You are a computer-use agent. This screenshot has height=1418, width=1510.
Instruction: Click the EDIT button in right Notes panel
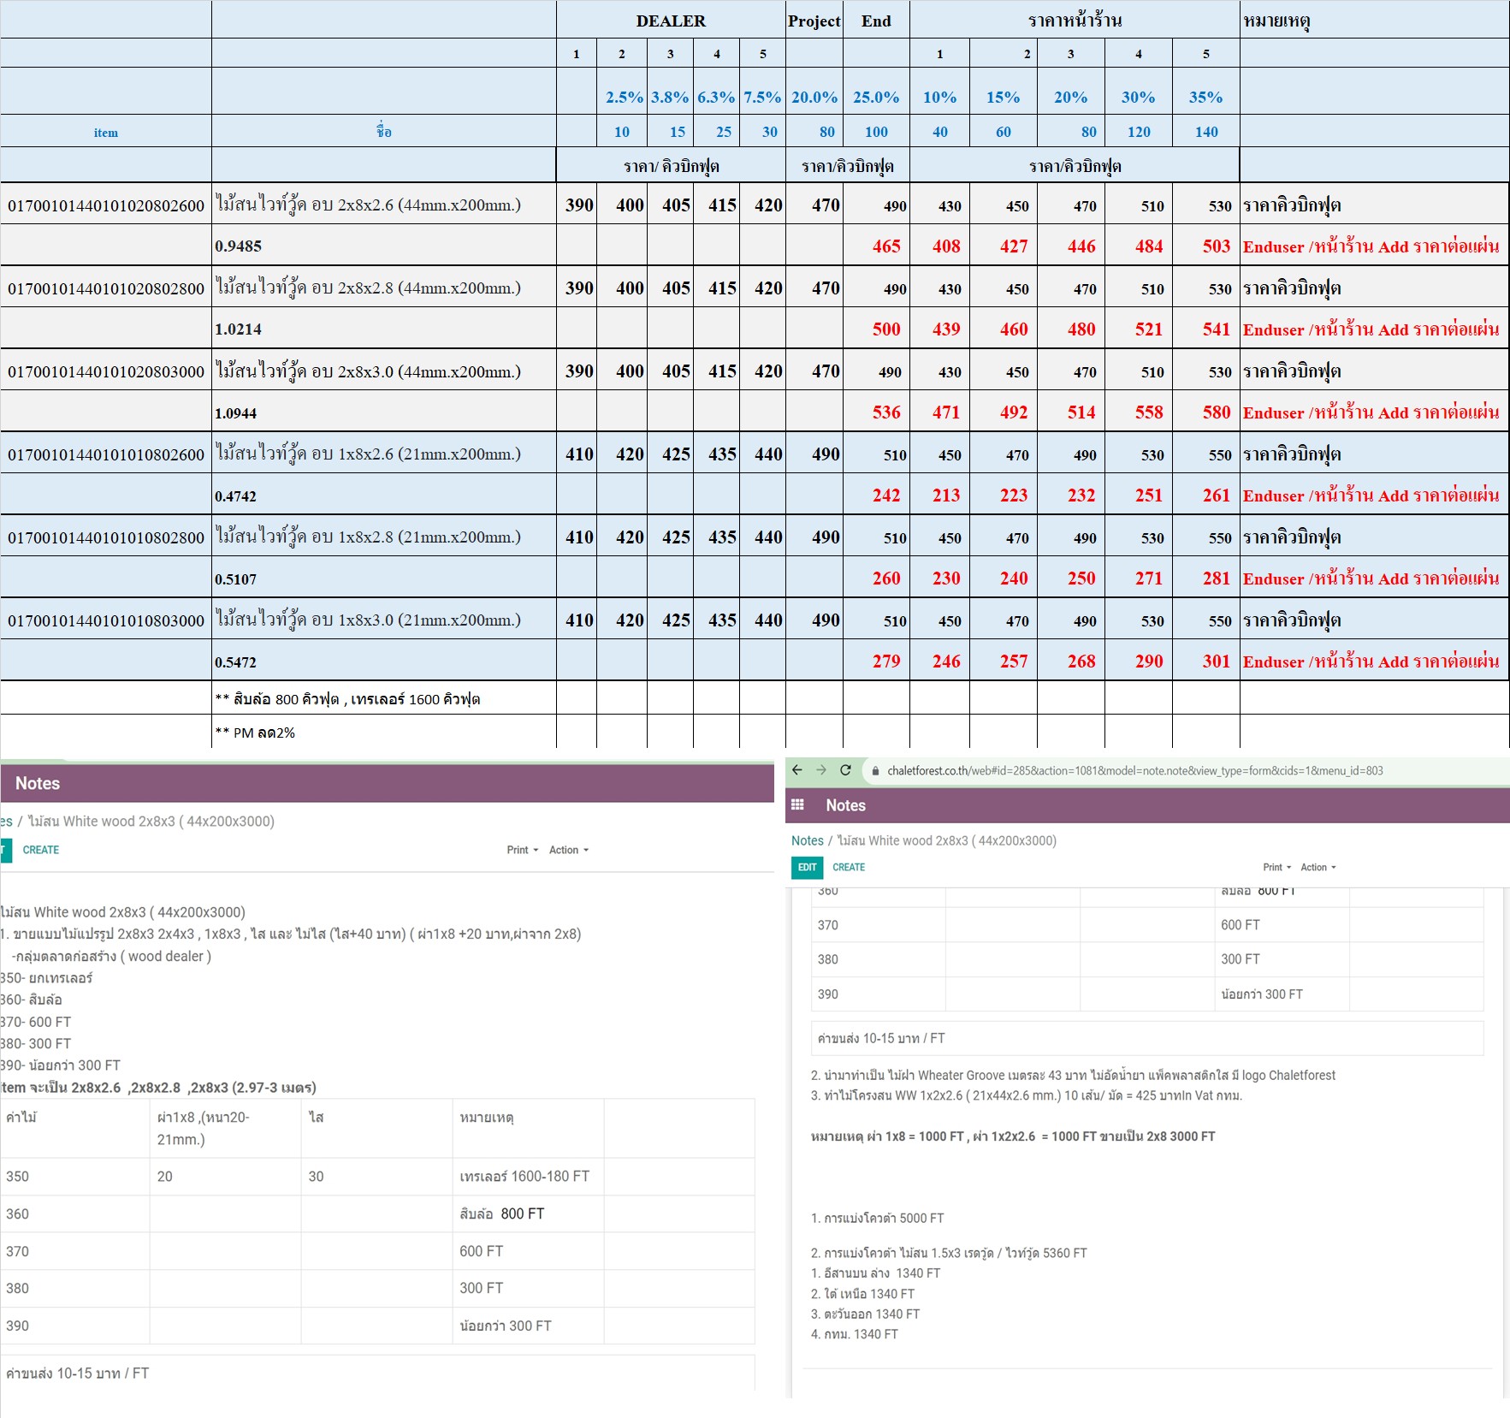click(807, 867)
